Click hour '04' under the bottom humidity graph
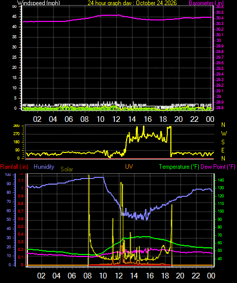Viewport: 237px width, 283px height. (56, 276)
